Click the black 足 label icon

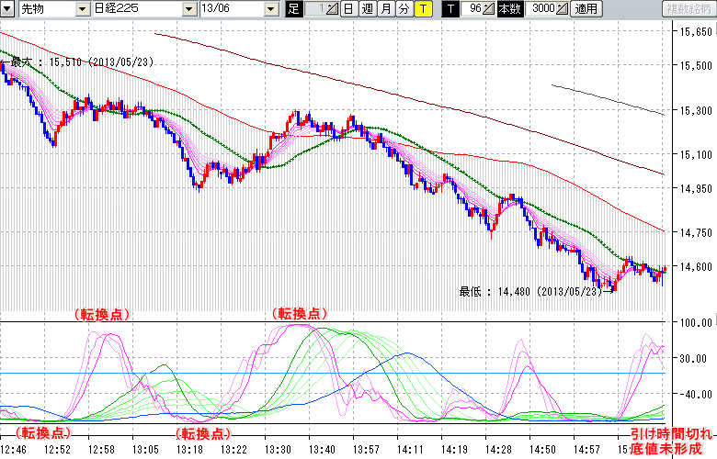pyautogui.click(x=293, y=9)
